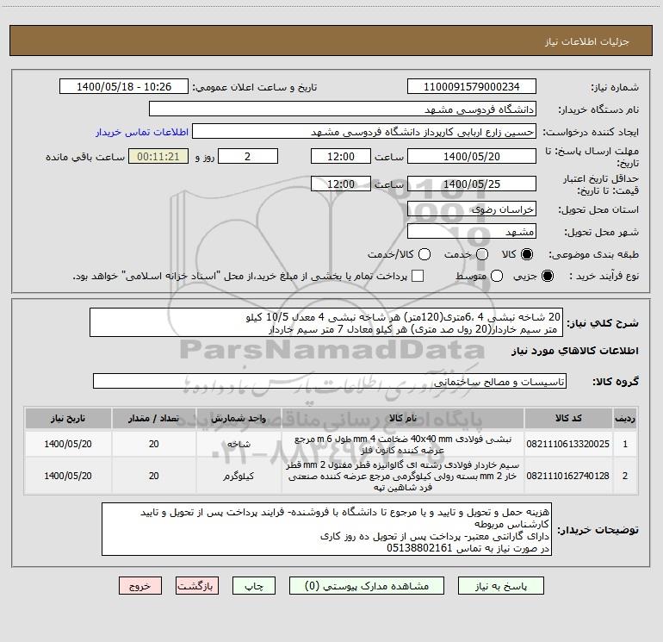Select the کالا radio button

(x=527, y=254)
